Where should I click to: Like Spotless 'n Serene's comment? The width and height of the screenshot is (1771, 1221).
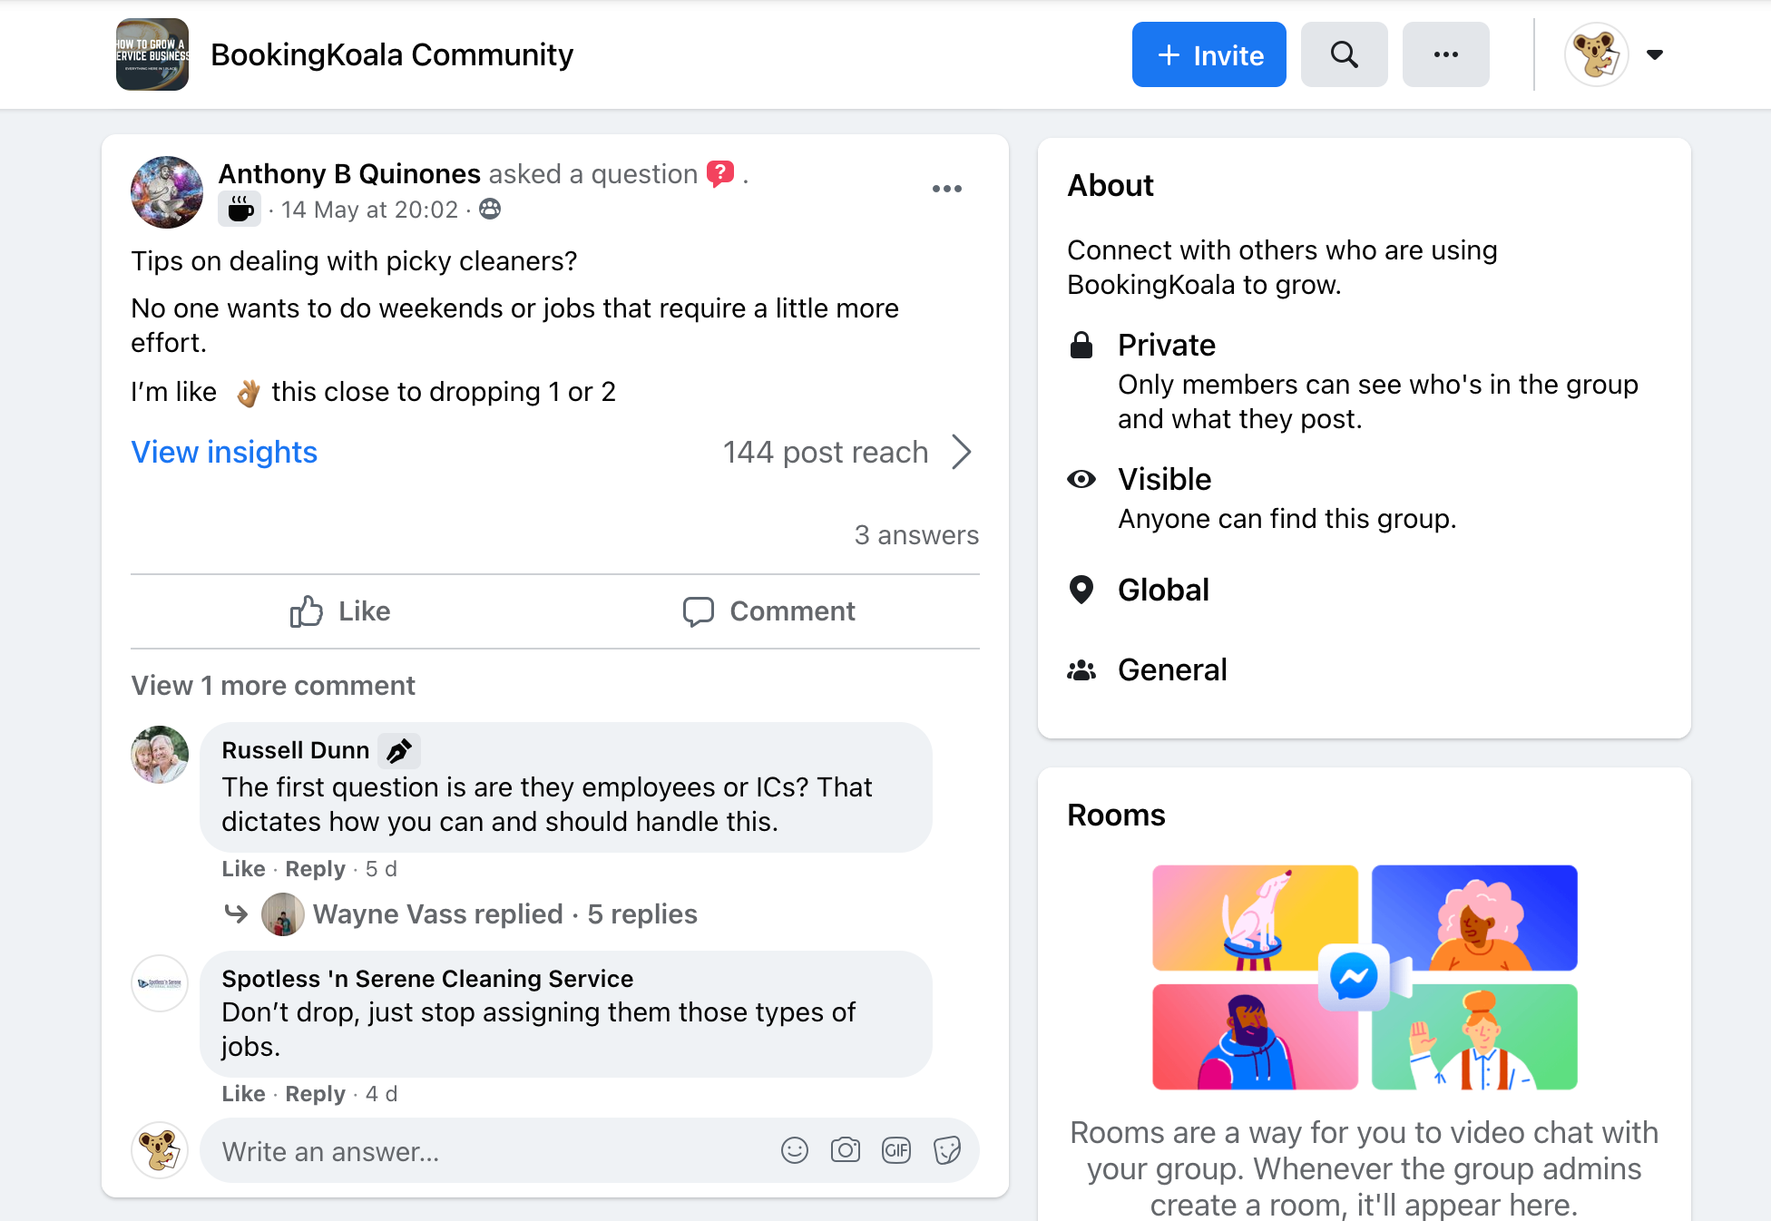pyautogui.click(x=243, y=1094)
